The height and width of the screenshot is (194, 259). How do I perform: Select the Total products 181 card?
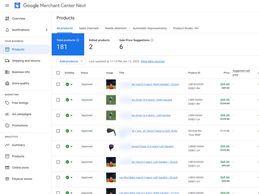68,44
